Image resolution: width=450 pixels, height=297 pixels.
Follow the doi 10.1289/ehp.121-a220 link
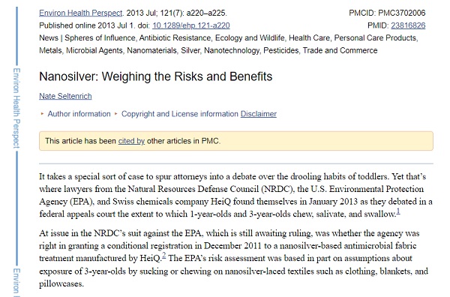190,25
